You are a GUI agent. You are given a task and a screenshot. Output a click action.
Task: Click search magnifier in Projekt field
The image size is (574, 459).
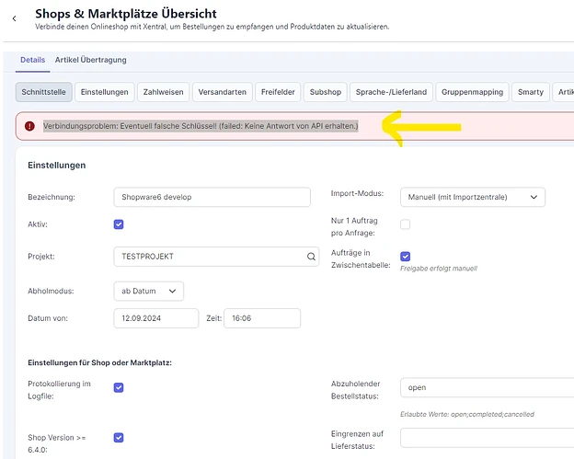pyautogui.click(x=311, y=257)
